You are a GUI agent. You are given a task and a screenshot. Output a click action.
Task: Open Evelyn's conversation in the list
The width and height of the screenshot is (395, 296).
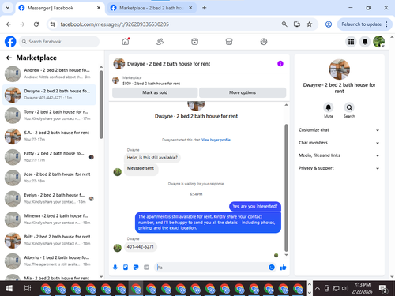pos(49,198)
